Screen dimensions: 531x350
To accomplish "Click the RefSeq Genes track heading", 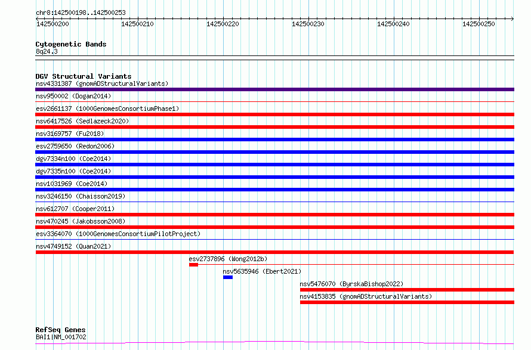I will pos(61,330).
